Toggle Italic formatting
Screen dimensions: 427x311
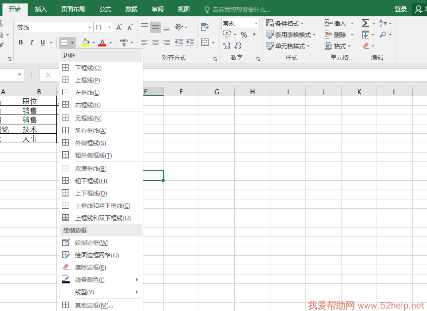[x=32, y=42]
